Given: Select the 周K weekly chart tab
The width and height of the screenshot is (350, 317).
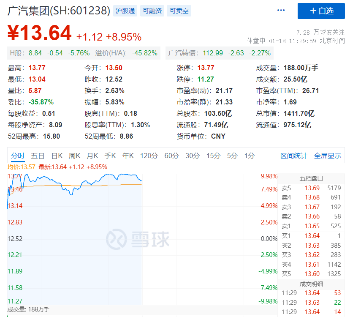Looking at the screenshot, I should pos(74,156).
